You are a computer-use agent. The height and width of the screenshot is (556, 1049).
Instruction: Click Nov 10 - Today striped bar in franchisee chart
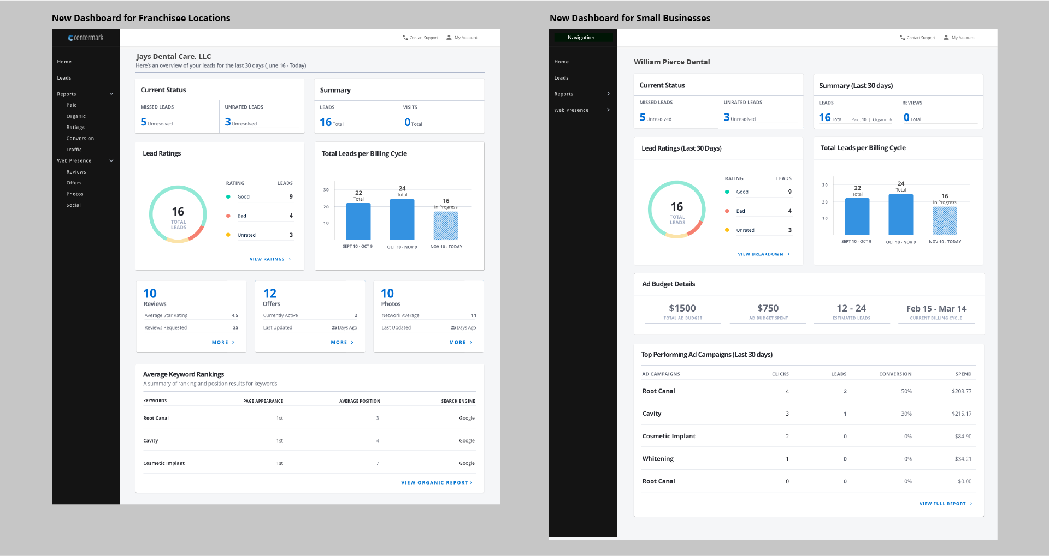pyautogui.click(x=446, y=225)
